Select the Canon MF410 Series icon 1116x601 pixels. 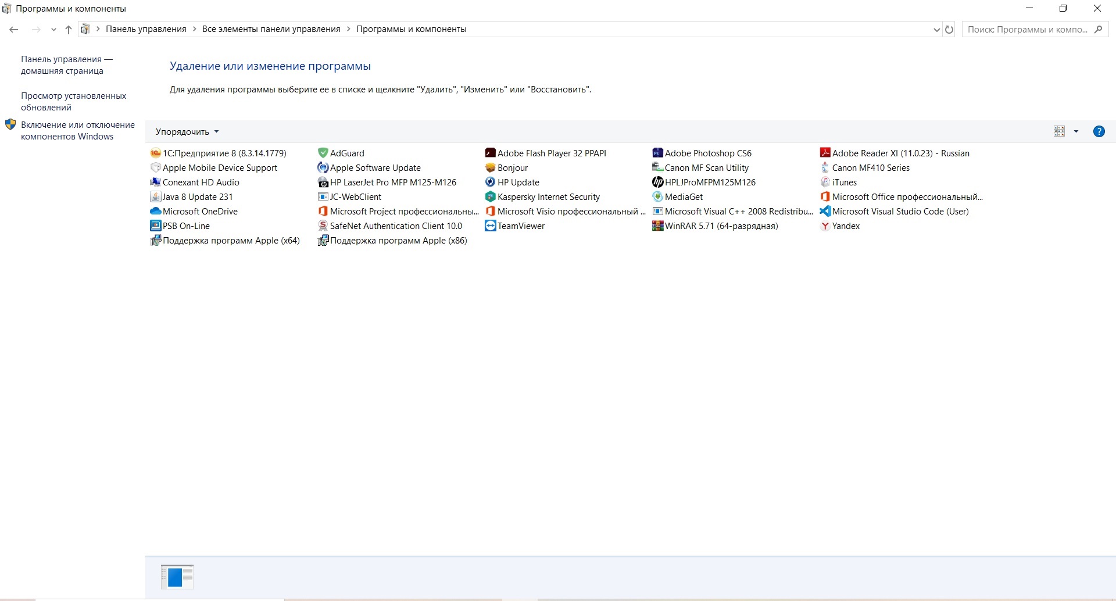825,168
